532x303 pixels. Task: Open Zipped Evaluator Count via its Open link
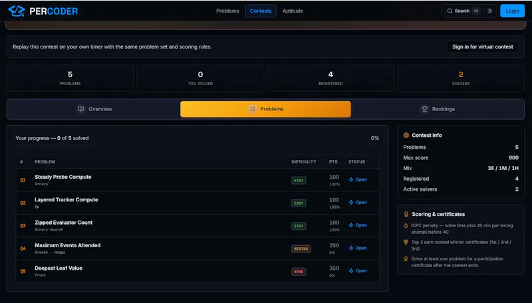(358, 225)
